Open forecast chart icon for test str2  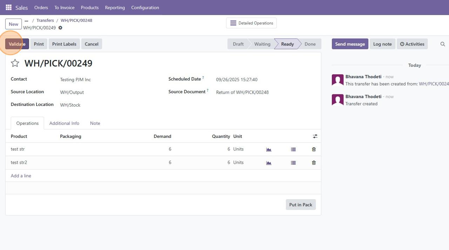(269, 163)
